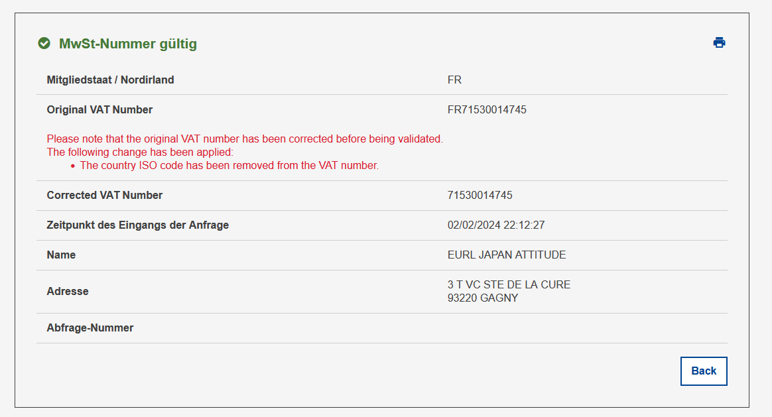Click the Back button
The width and height of the screenshot is (772, 417).
click(x=704, y=371)
